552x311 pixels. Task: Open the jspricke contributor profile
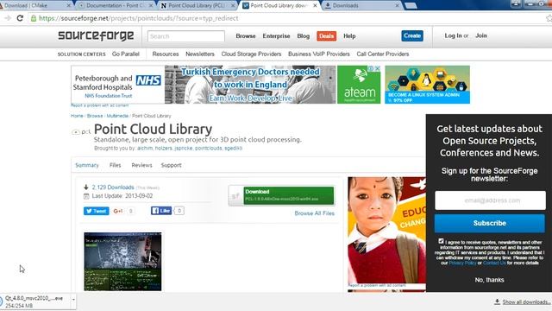click(x=184, y=148)
